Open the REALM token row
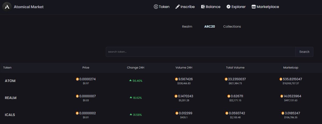This screenshot has height=124, width=322. [161, 98]
